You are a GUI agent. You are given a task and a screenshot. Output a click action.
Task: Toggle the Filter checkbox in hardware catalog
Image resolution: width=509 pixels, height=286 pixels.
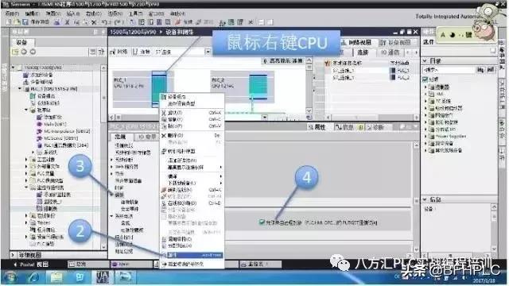(x=425, y=79)
